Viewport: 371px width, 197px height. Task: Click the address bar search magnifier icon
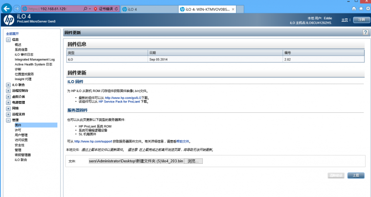[x=85, y=9]
